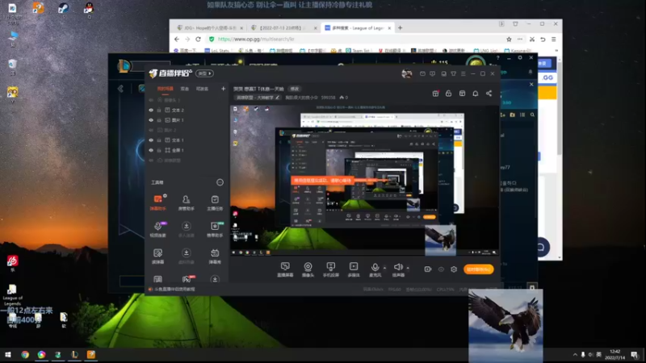
Task: Click the microphone icon in bottom bar
Action: pyautogui.click(x=375, y=267)
